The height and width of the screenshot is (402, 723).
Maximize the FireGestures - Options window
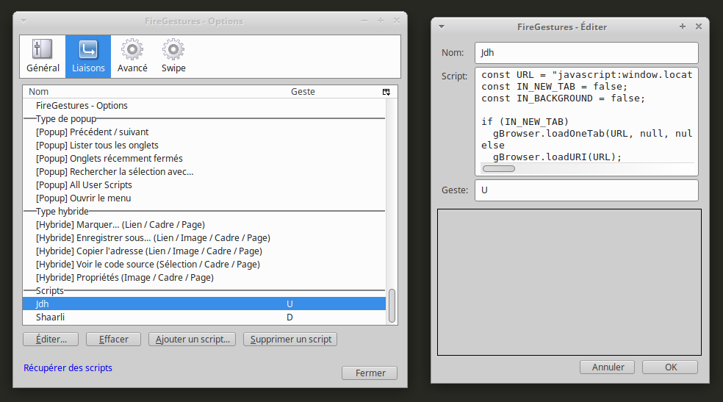click(x=381, y=21)
